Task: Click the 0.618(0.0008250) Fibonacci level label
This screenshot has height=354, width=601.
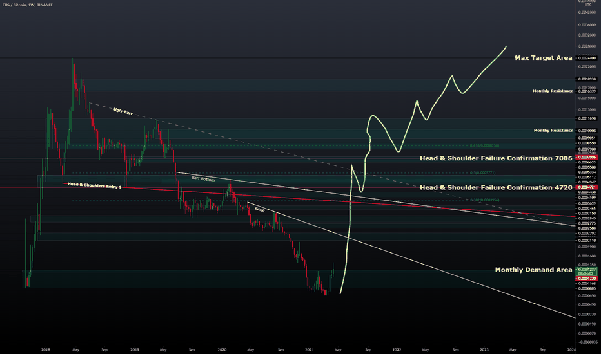Action: tap(484, 146)
